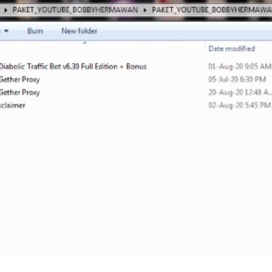This screenshot has width=272, height=272.
Task: Click date 20-Aug-20 12:48 cell
Action: [240, 92]
